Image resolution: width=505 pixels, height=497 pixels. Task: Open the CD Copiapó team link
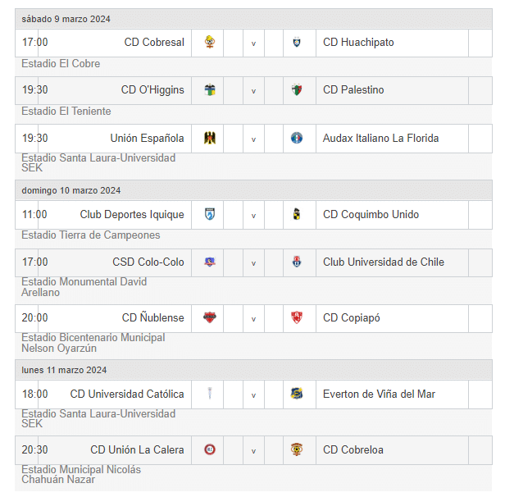click(x=352, y=318)
